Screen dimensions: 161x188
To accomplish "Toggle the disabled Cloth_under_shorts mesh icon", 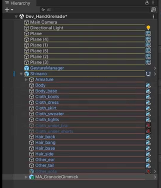I will (x=148, y=131).
